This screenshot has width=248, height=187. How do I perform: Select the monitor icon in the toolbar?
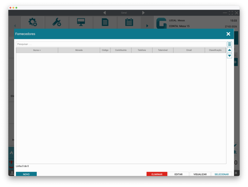click(x=81, y=22)
